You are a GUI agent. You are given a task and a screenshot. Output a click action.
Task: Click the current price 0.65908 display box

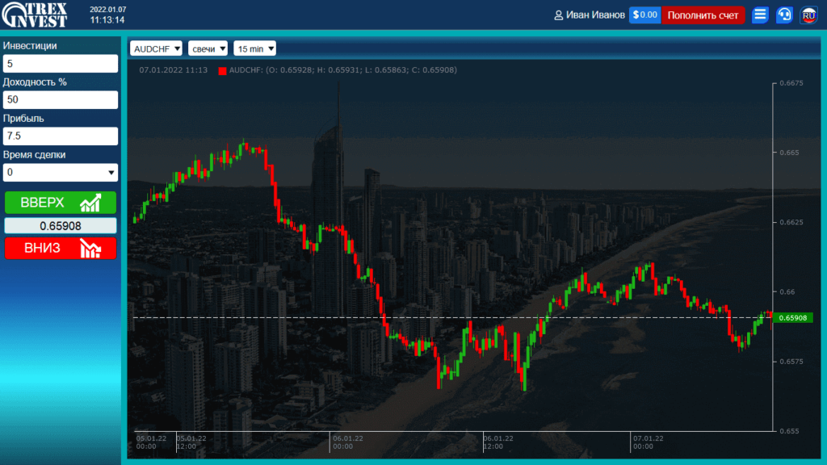tap(61, 226)
